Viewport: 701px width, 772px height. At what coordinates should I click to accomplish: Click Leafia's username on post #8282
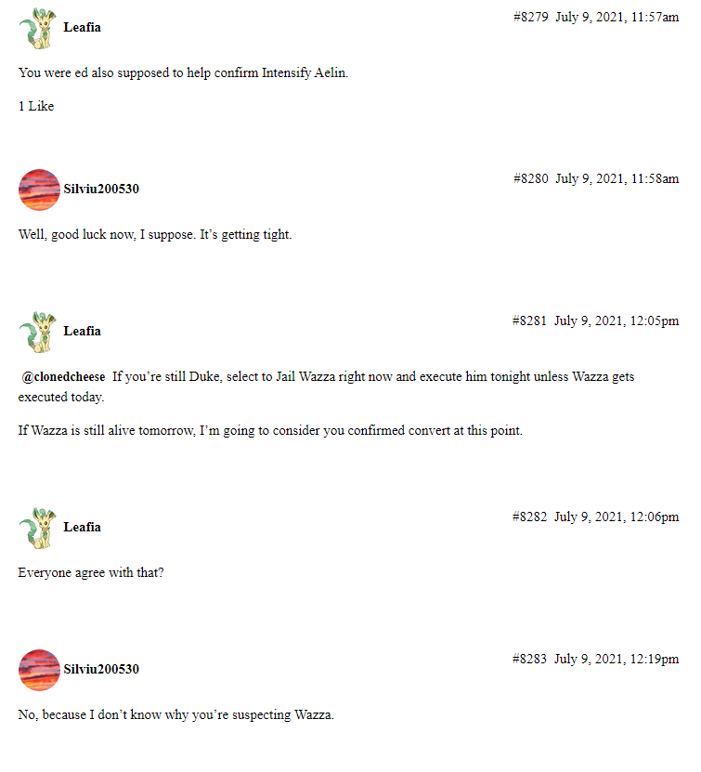click(x=83, y=528)
